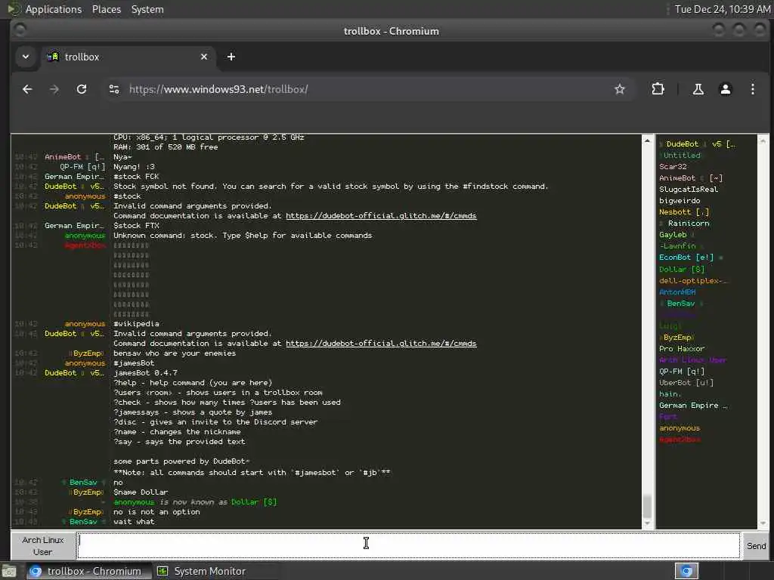
Task: Reload the trollbox page
Action: click(x=82, y=89)
